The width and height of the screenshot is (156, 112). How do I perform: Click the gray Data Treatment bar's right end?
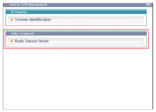pos(139,33)
